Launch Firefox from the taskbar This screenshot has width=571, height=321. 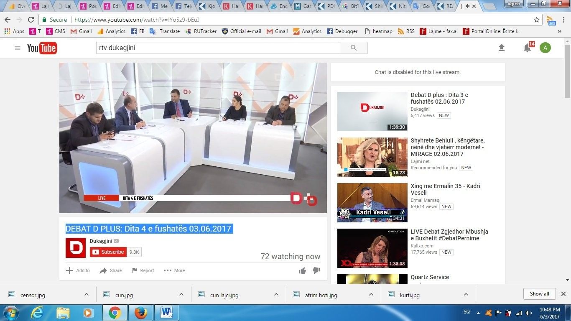click(140, 313)
